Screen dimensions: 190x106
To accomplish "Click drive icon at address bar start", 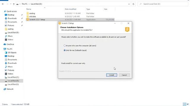I will 18,4.
